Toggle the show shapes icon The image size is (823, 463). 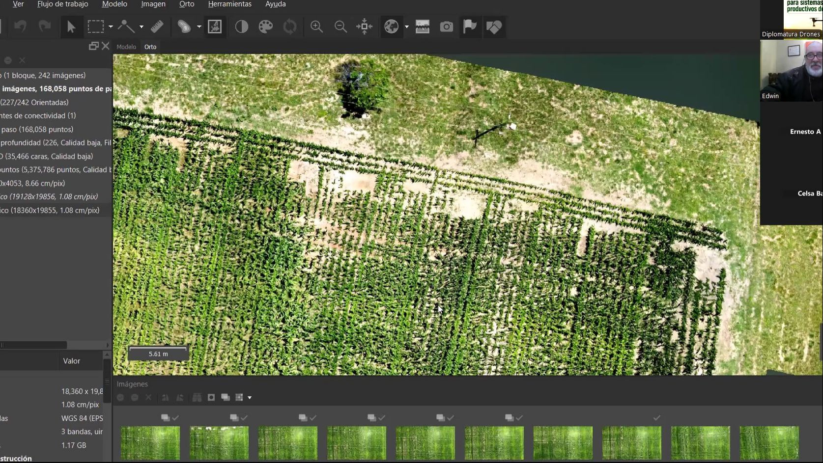(x=494, y=27)
